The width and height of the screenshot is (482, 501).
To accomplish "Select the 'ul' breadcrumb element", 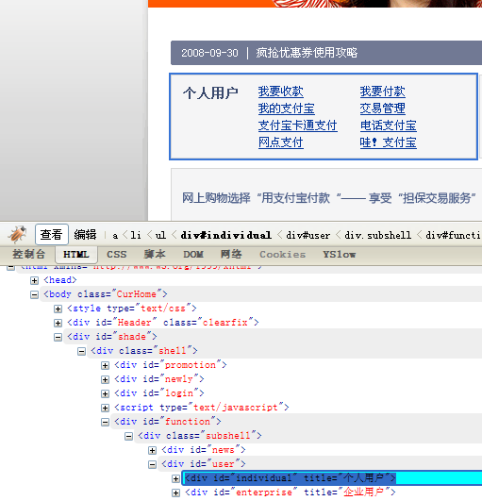I will click(x=160, y=236).
